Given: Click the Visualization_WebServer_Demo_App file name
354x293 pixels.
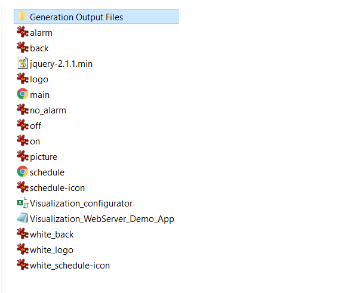Looking at the screenshot, I should pos(102,219).
